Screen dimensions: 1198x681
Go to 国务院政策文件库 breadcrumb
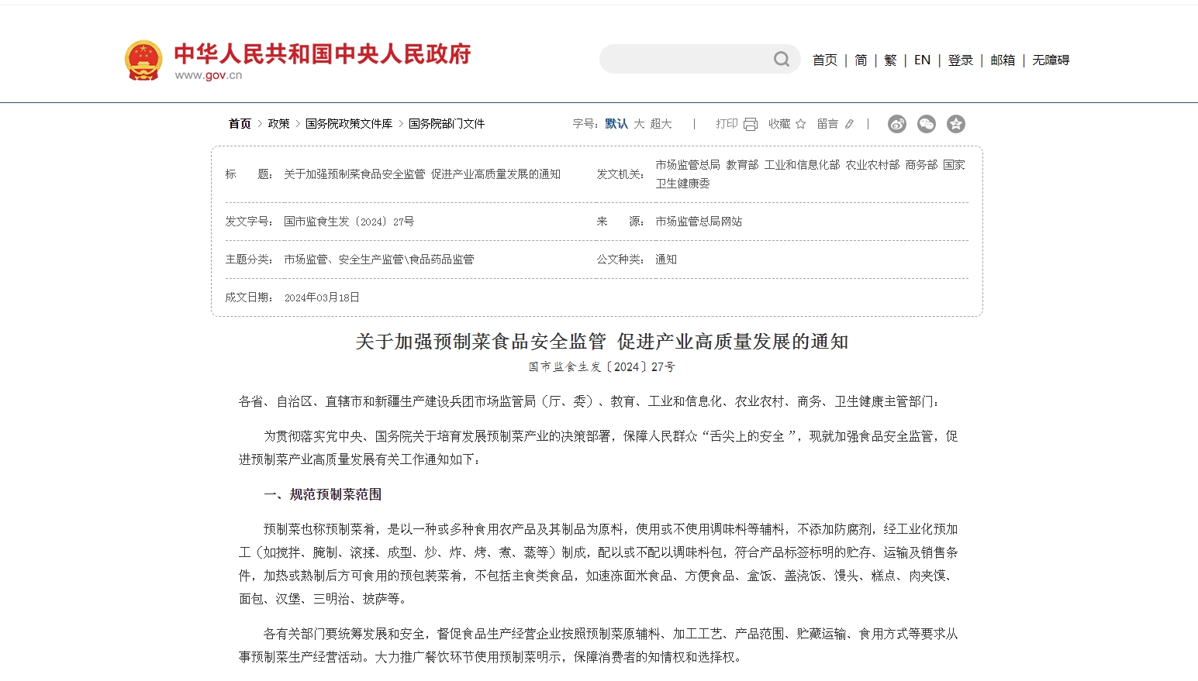point(349,124)
